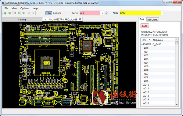183x116 pixels.
Task: Click the fit-to-window green arrows icon
Action: point(19,13)
